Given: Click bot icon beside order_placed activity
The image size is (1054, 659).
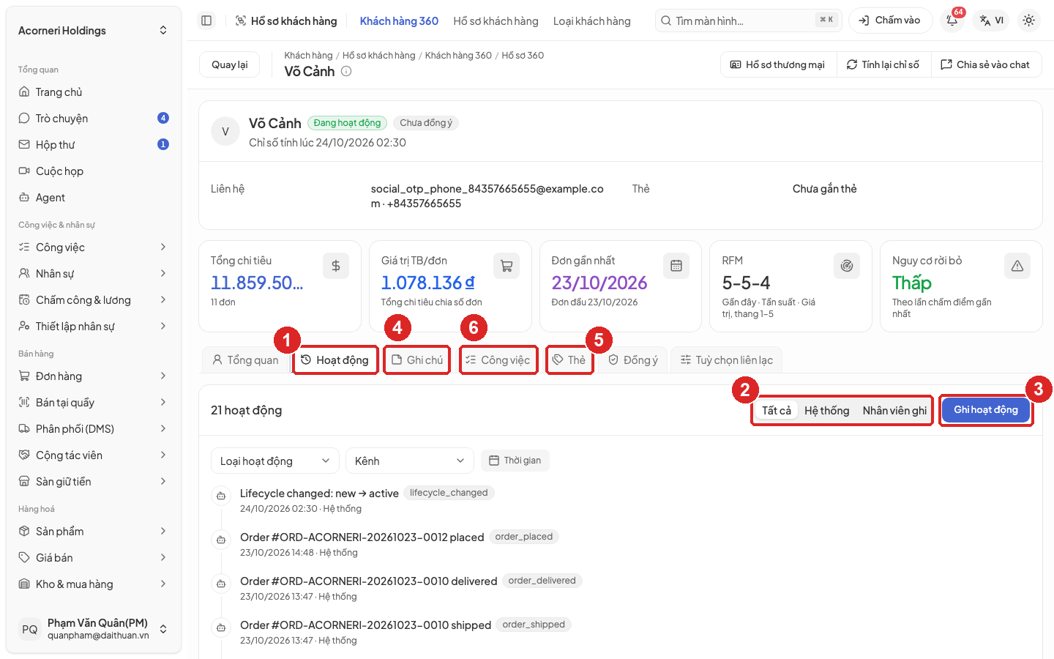Looking at the screenshot, I should tap(220, 540).
